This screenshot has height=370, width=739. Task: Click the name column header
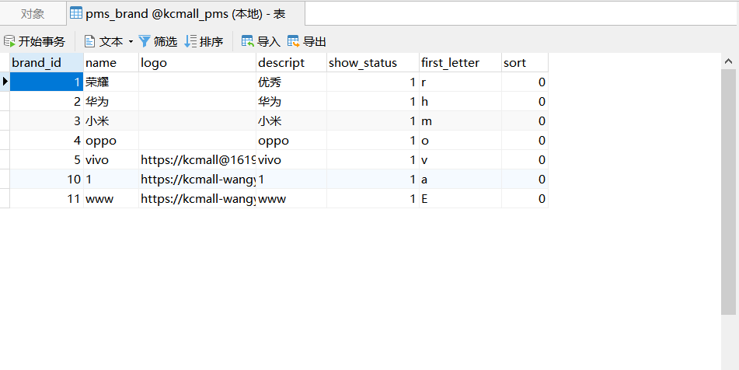[x=111, y=63]
